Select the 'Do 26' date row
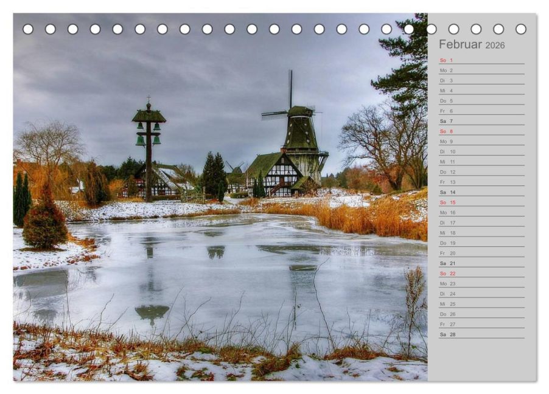The height and width of the screenshot is (394, 549). click(482, 314)
